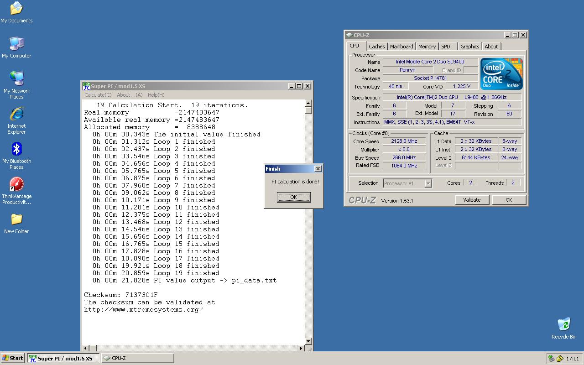Click OK in the Finish dialog
Viewport: 584px width, 365px height.
(x=294, y=197)
